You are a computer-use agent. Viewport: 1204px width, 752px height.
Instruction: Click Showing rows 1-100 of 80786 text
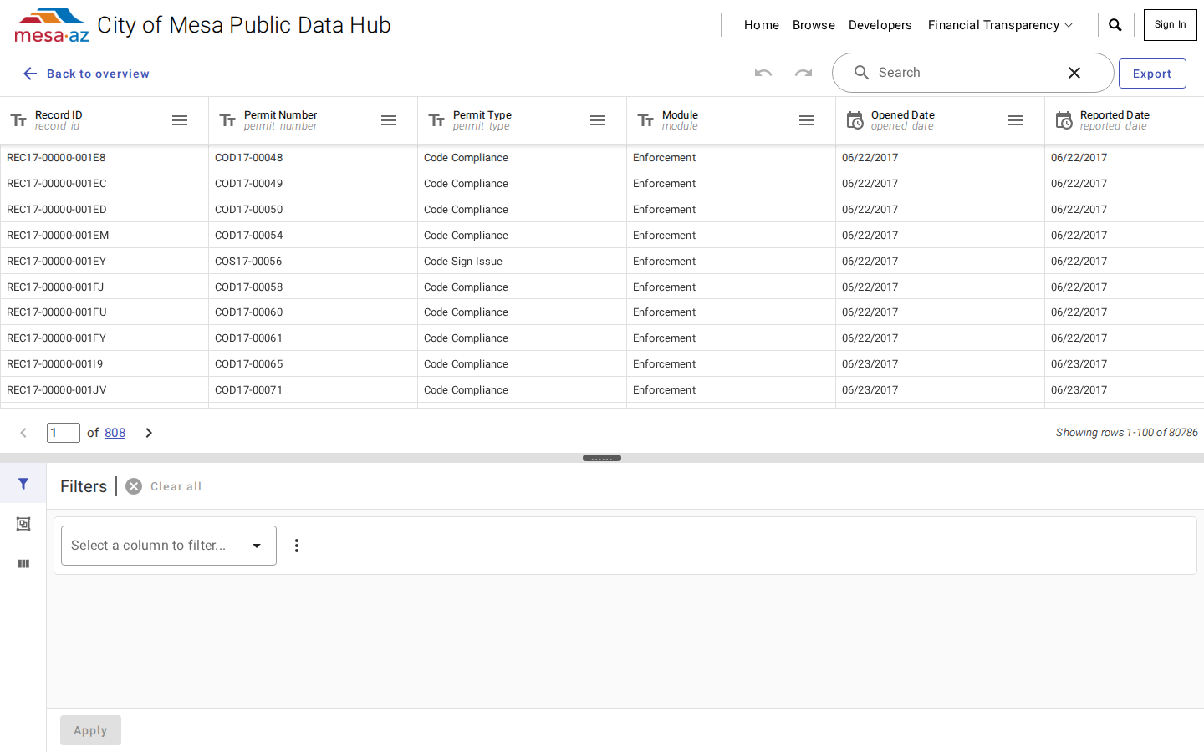tap(1126, 433)
